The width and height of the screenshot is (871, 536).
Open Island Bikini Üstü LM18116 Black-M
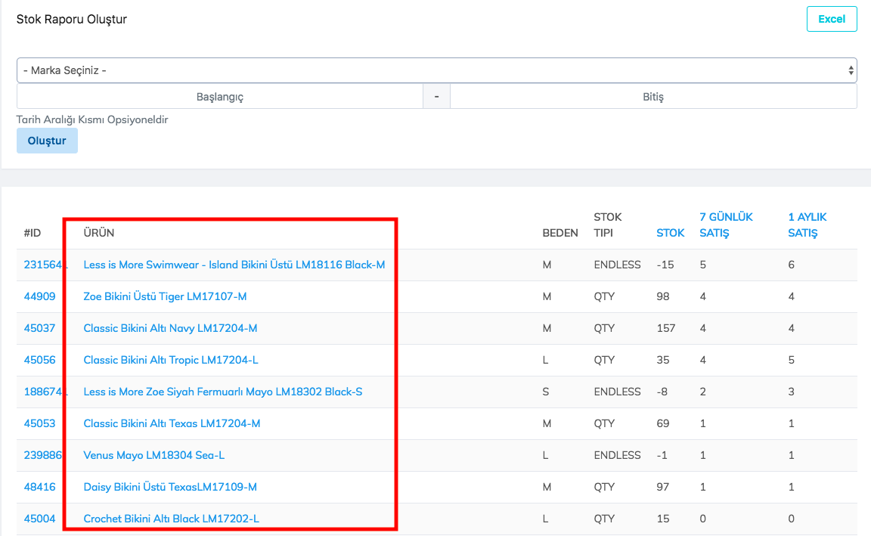(234, 265)
